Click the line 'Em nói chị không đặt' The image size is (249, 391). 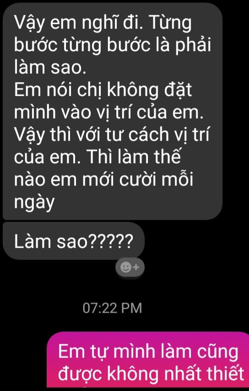pyautogui.click(x=103, y=89)
